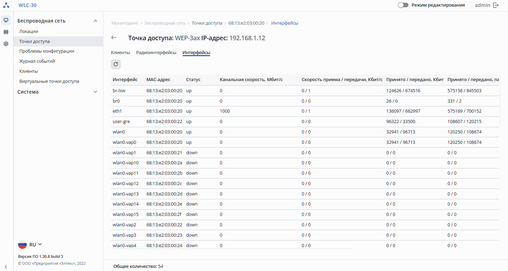Click the Точки доступа breadcrumb link
The height and width of the screenshot is (271, 508).
pos(207,23)
